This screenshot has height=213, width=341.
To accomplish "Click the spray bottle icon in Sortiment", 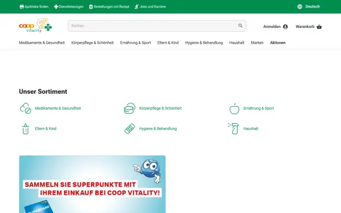I will coord(234,128).
